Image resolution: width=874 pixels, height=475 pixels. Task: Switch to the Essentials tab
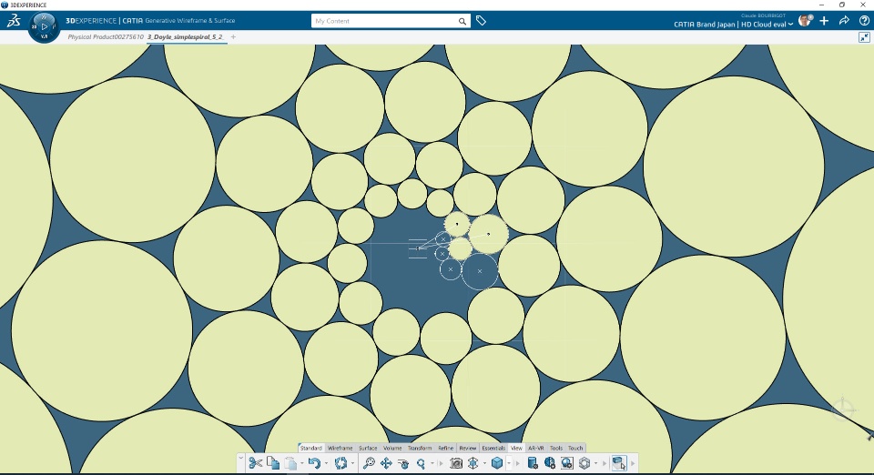point(493,448)
